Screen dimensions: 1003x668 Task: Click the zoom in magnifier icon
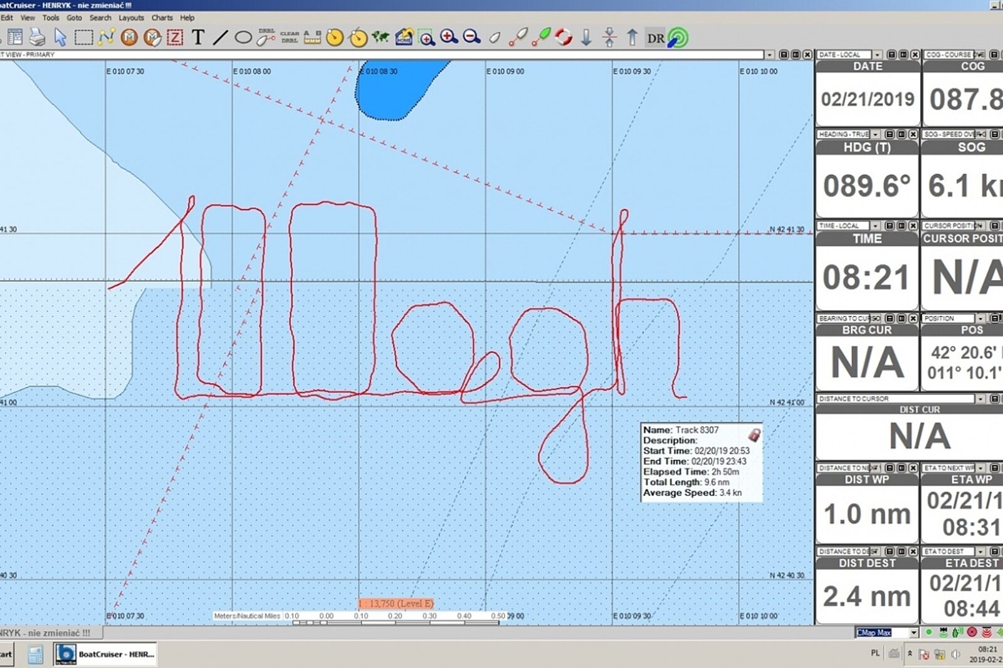click(x=448, y=38)
